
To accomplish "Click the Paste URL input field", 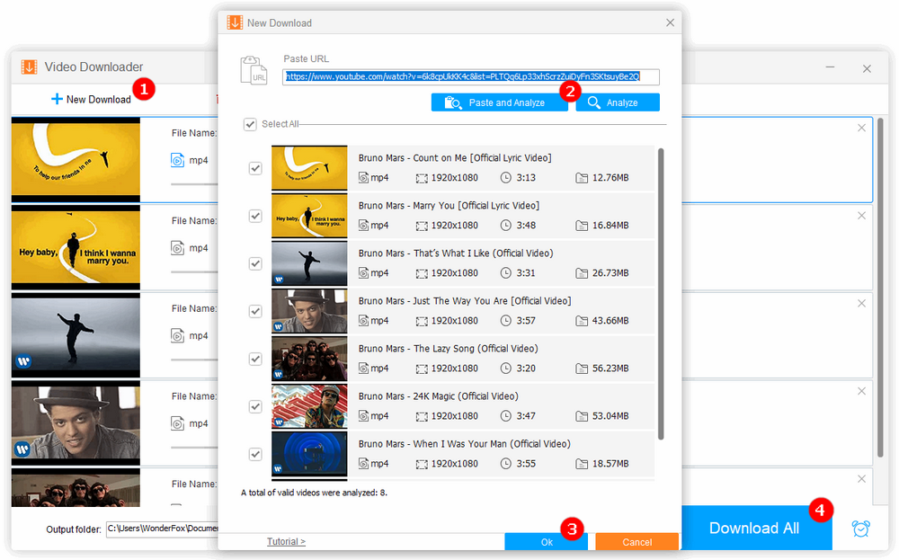I will pos(471,76).
